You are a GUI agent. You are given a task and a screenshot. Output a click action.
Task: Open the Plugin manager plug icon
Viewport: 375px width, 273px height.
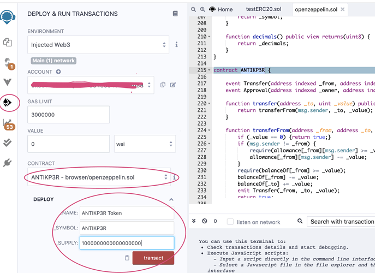(8, 163)
